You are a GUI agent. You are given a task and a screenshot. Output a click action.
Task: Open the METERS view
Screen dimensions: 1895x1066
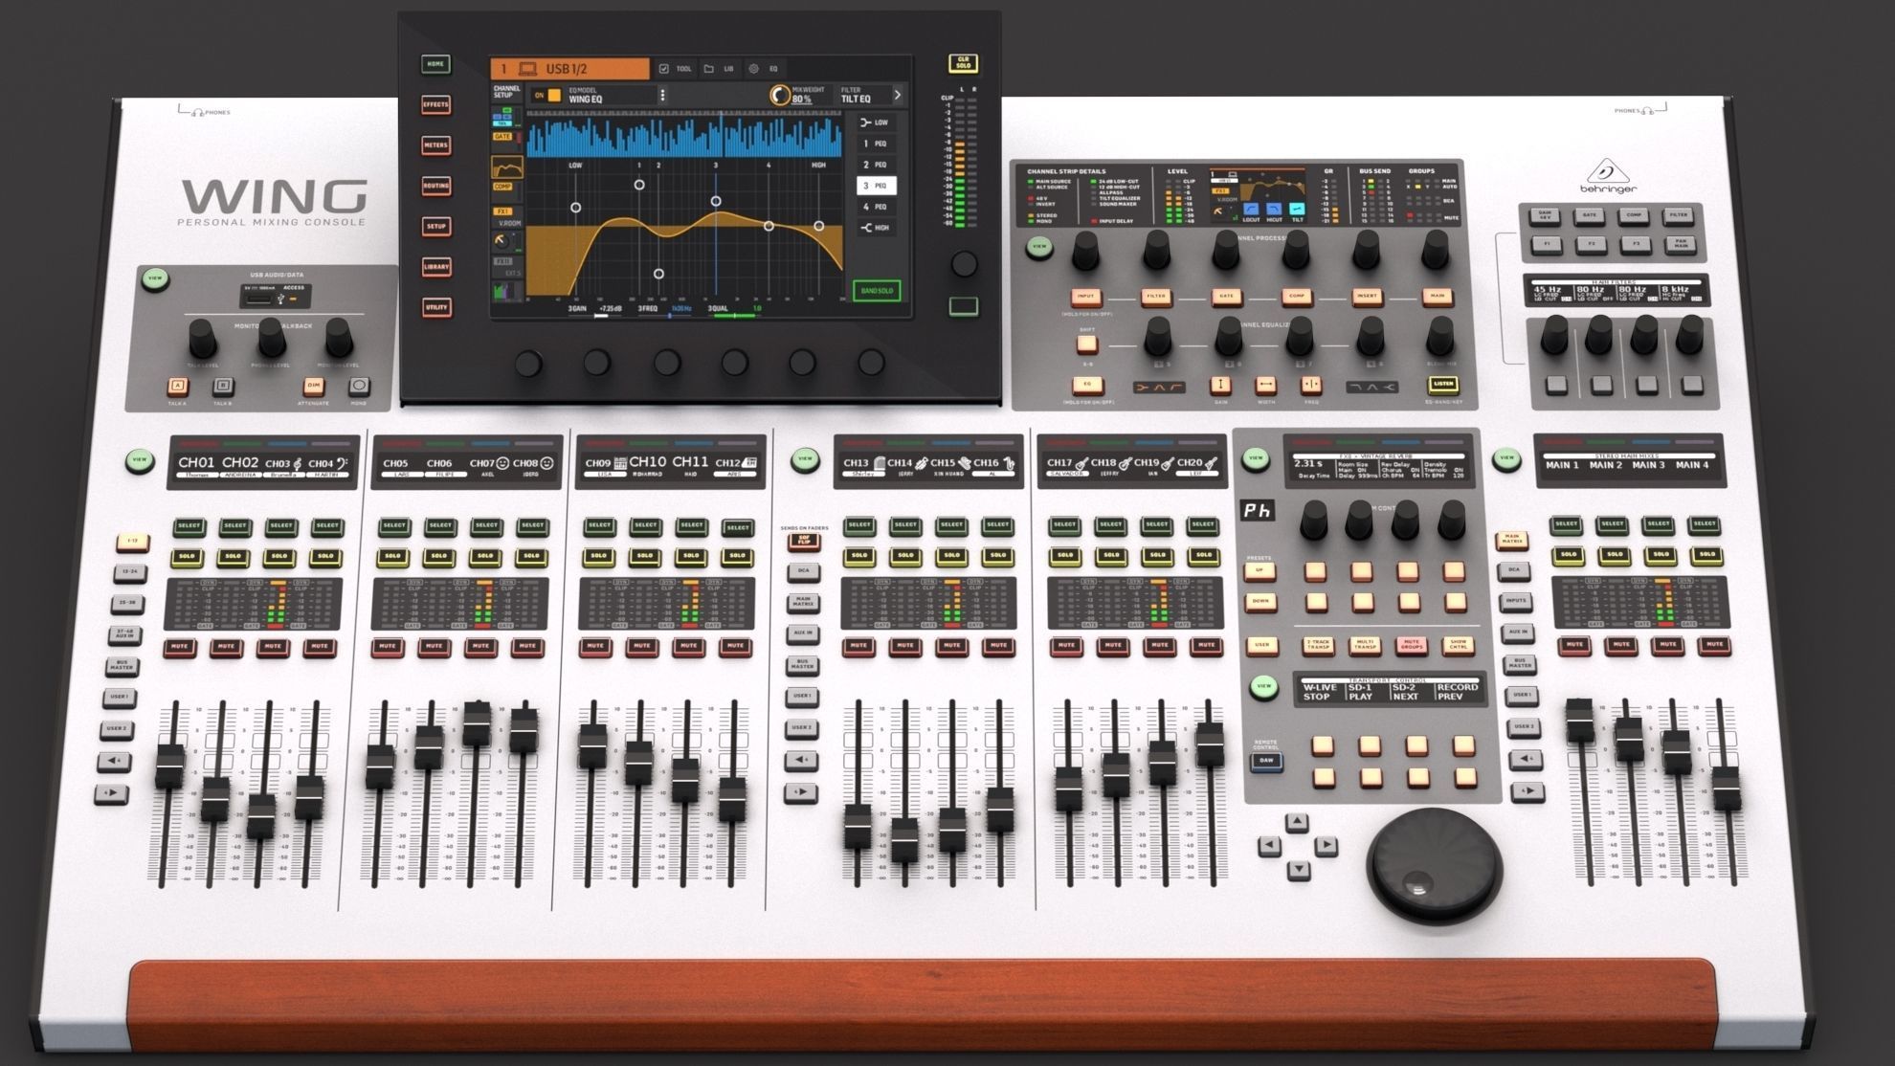[436, 146]
